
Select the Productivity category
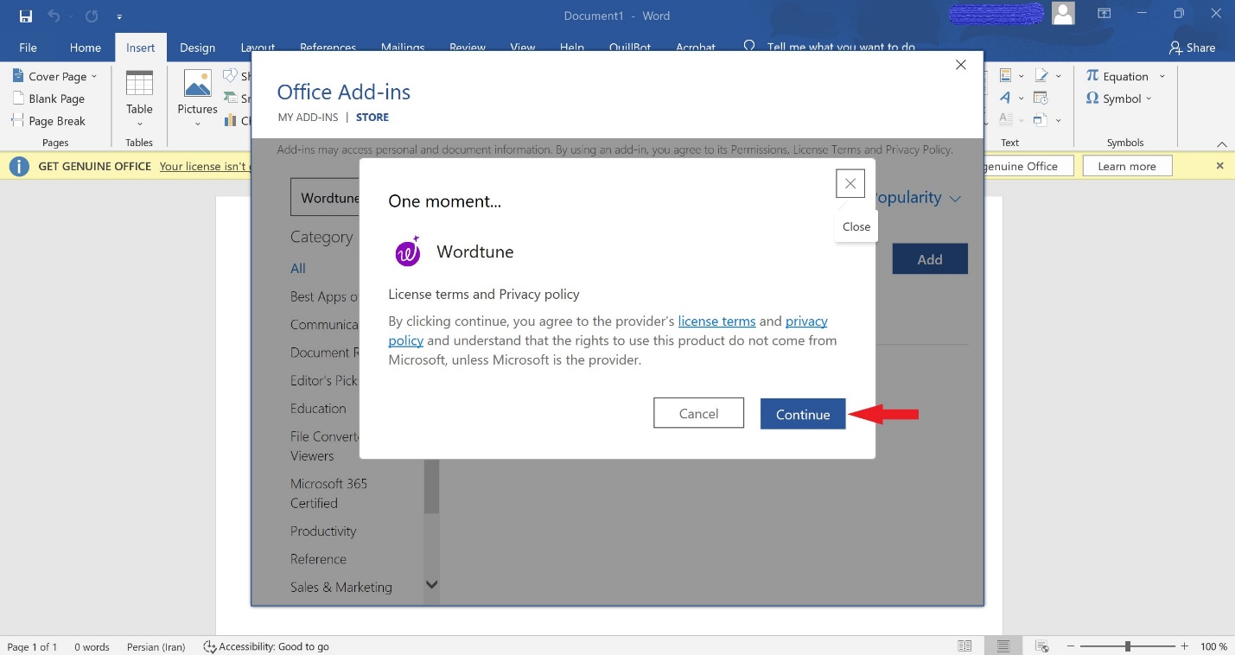[323, 531]
